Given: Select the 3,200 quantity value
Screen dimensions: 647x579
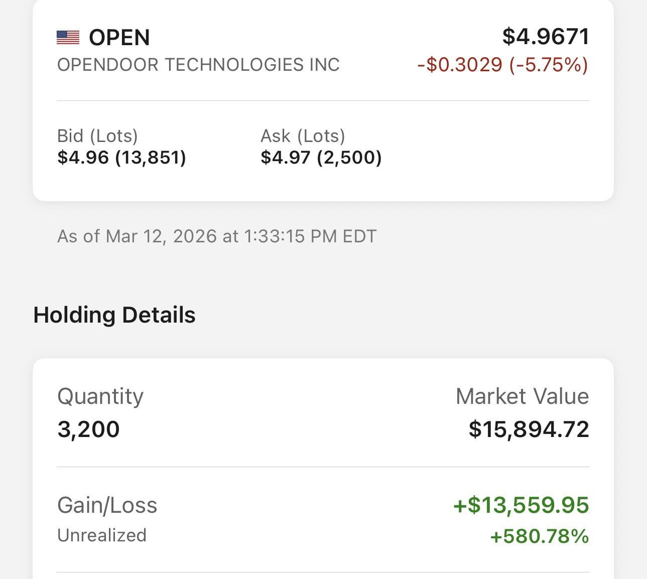Looking at the screenshot, I should point(88,429).
